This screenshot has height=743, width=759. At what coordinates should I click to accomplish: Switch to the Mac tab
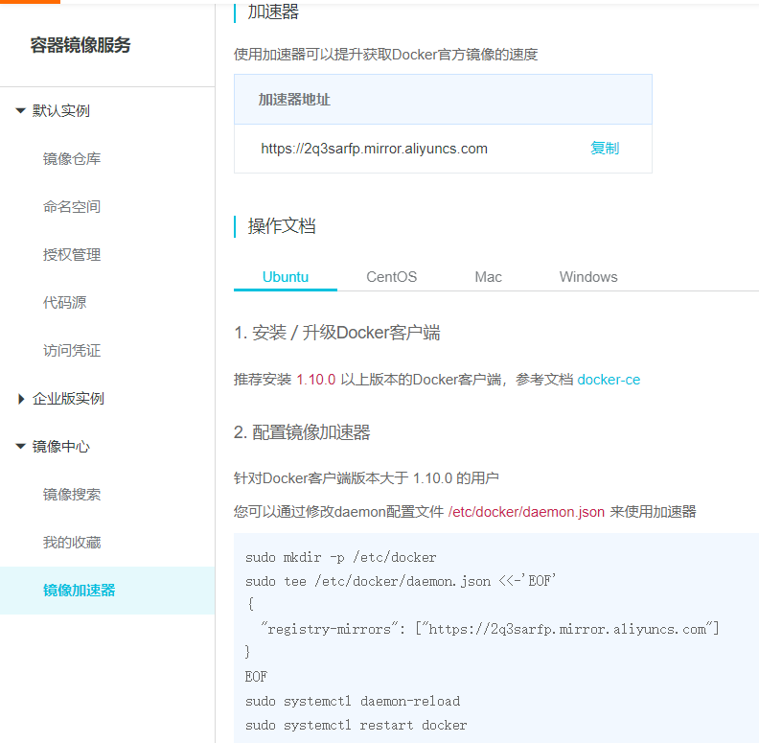pos(488,277)
